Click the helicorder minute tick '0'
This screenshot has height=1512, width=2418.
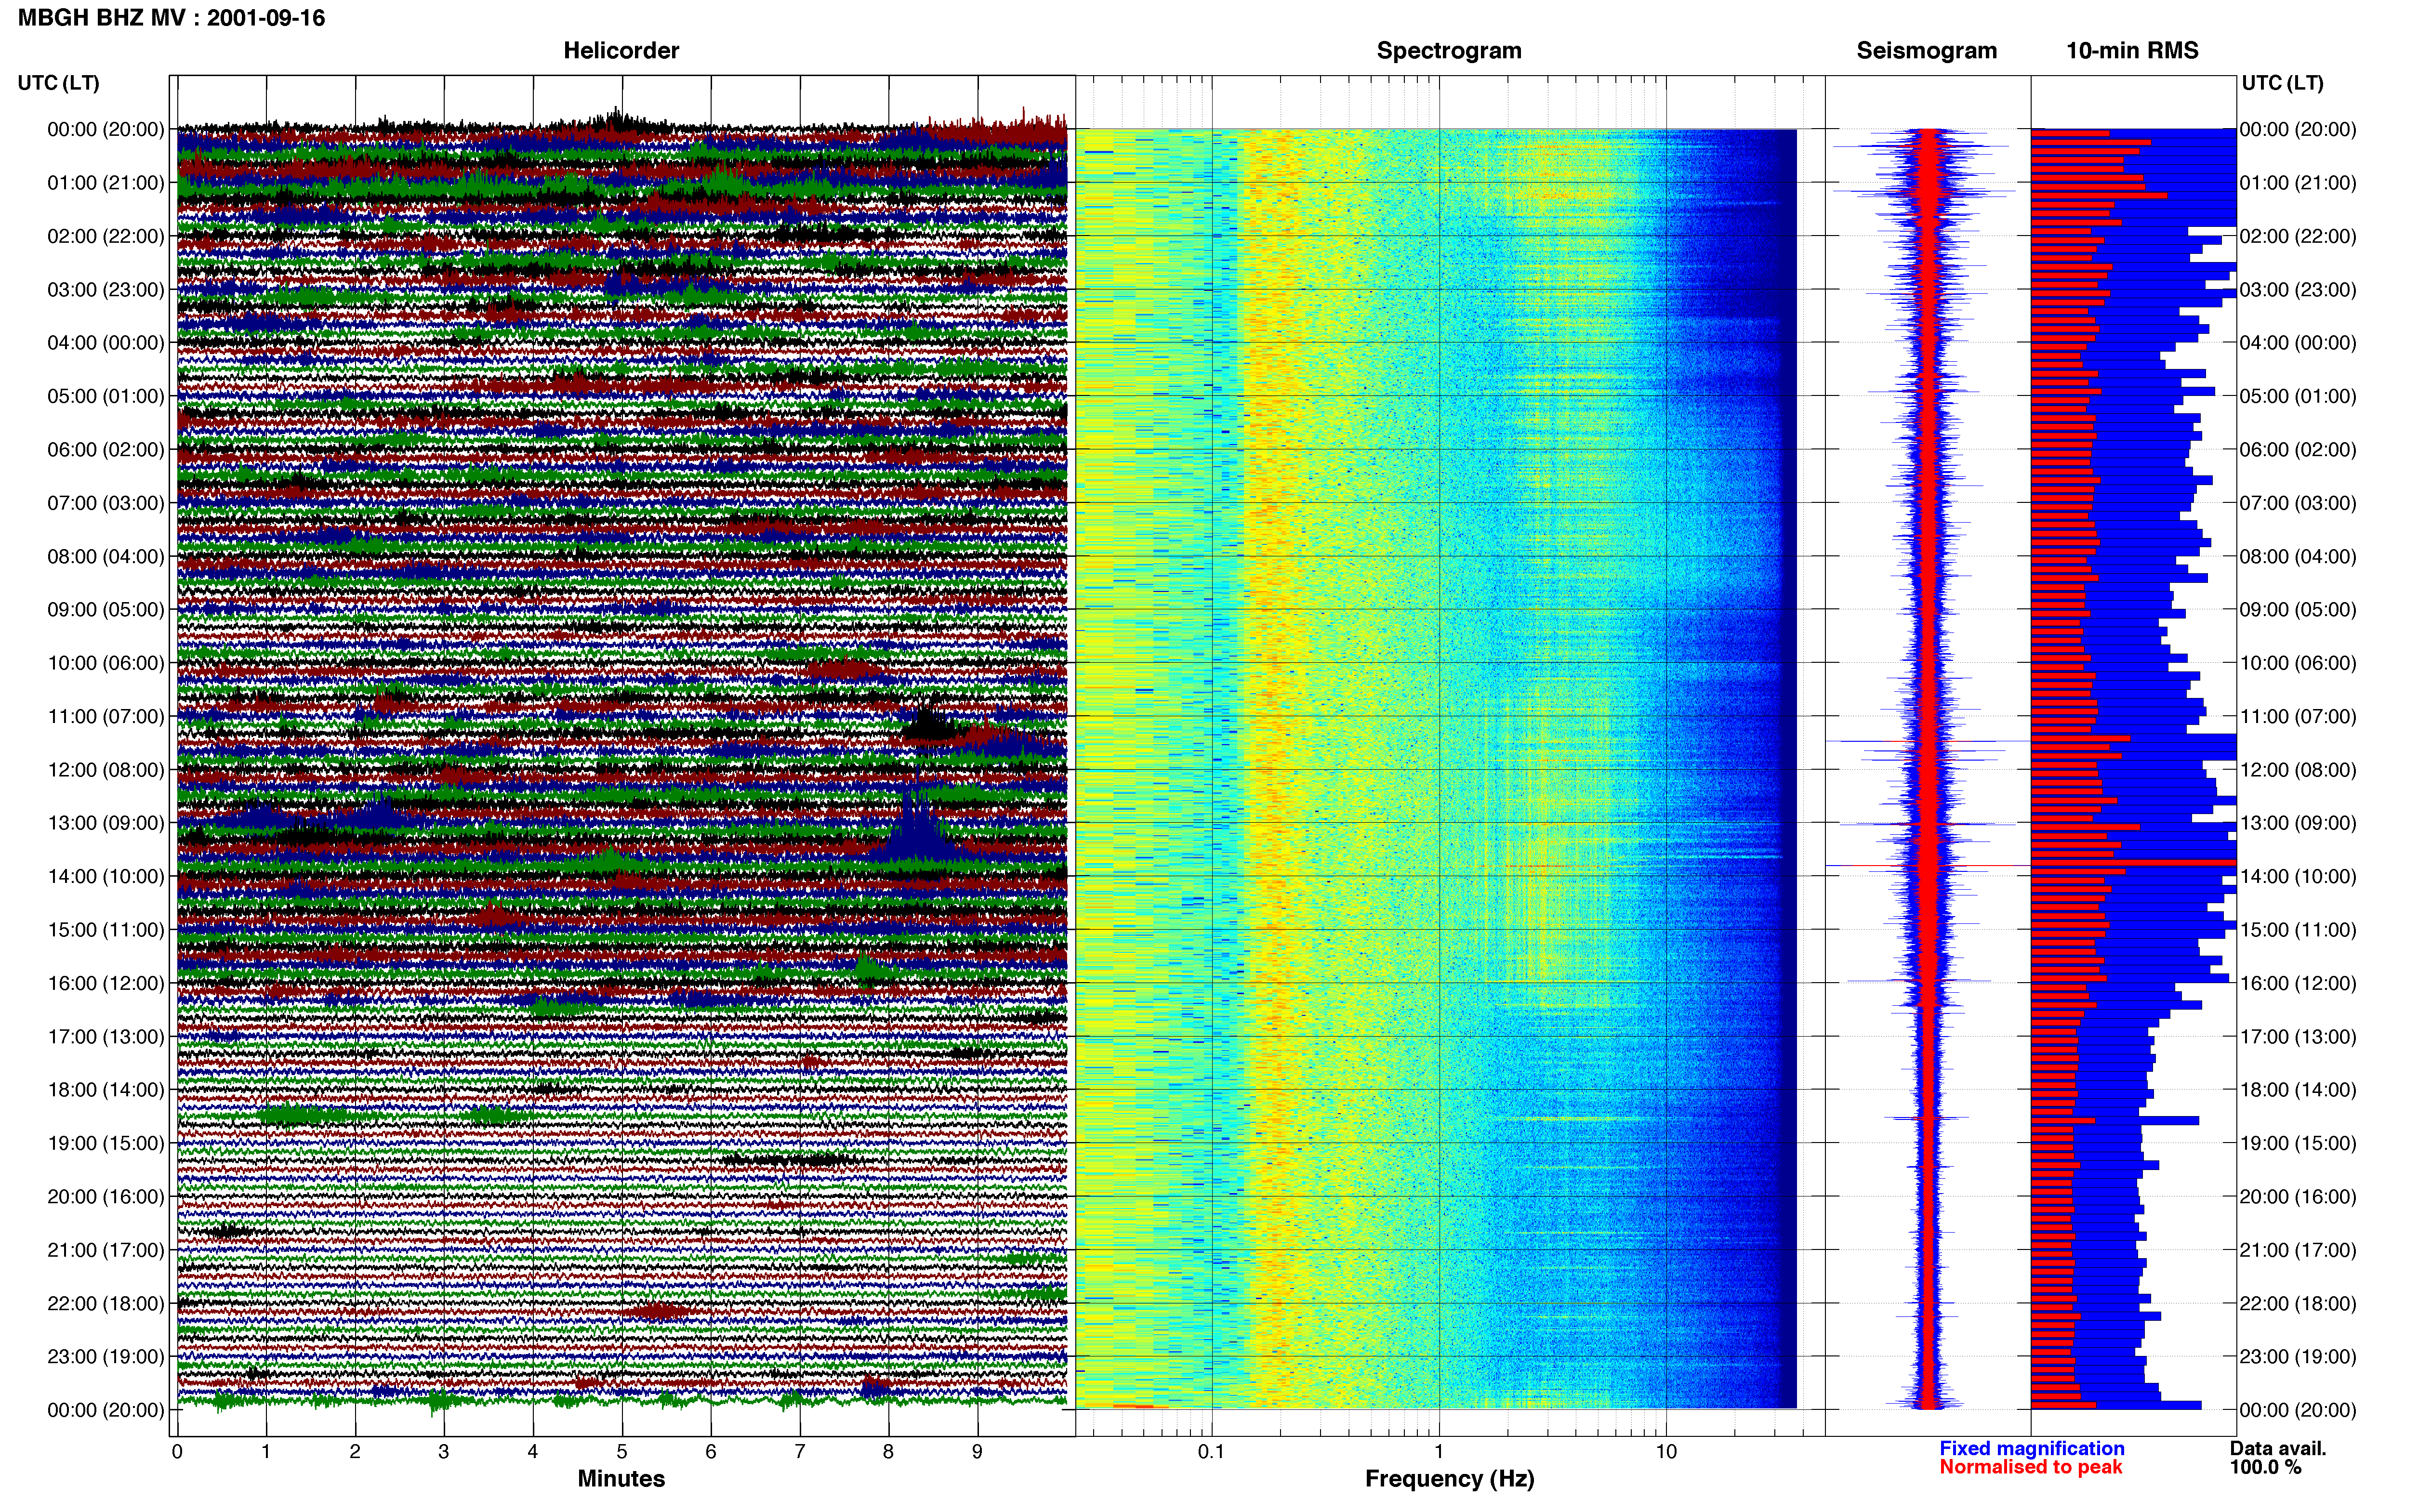point(177,1452)
